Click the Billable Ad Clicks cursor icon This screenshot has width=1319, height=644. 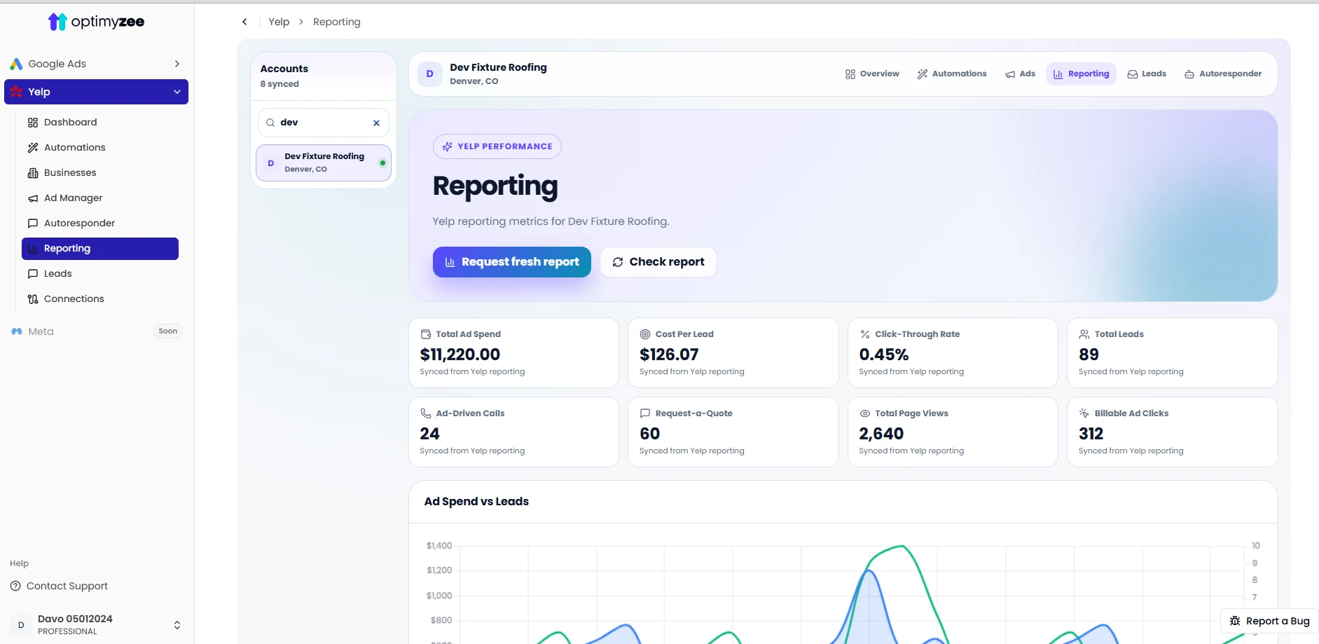pyautogui.click(x=1084, y=413)
